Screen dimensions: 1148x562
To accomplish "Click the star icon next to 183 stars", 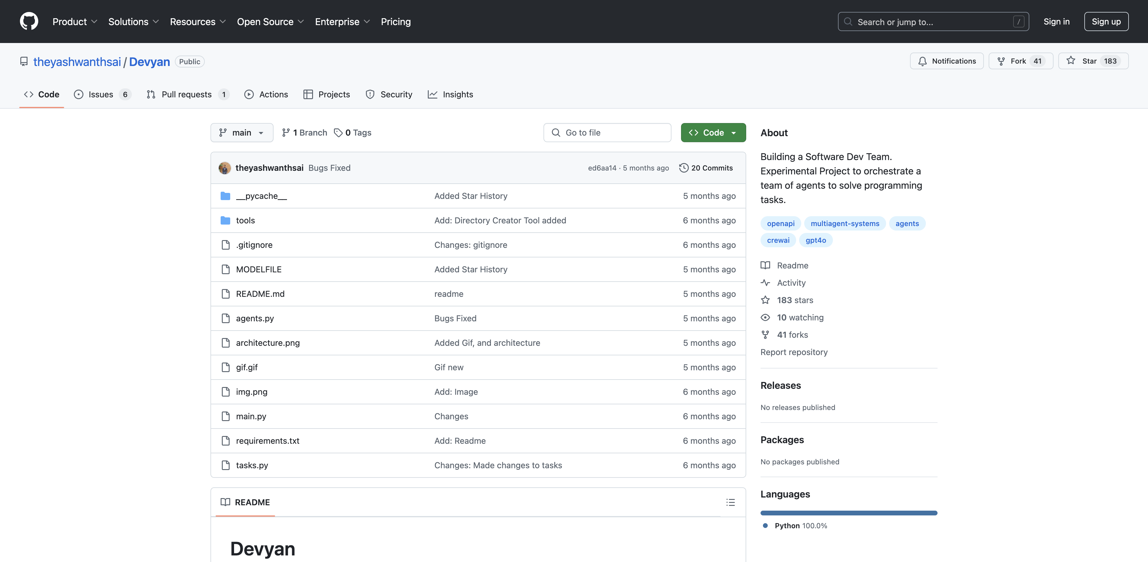I will coord(765,300).
